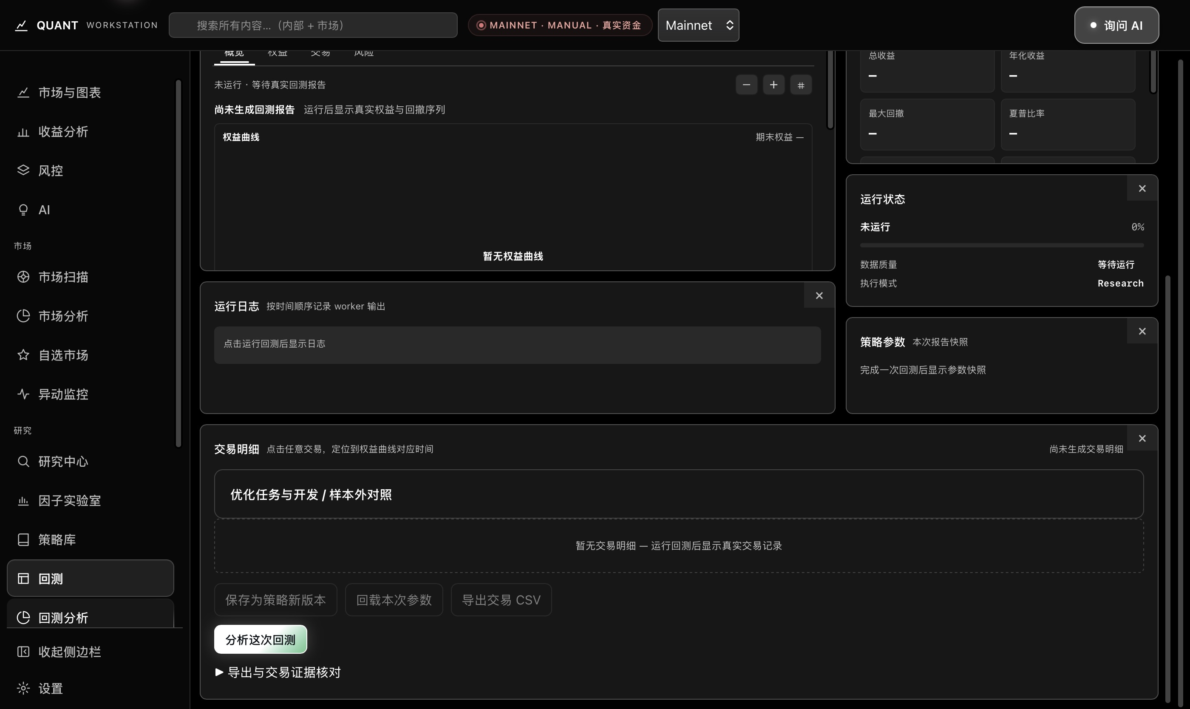Viewport: 1190px width, 709px height.
Task: Open 市场与图表 from the sidebar
Action: click(x=90, y=92)
